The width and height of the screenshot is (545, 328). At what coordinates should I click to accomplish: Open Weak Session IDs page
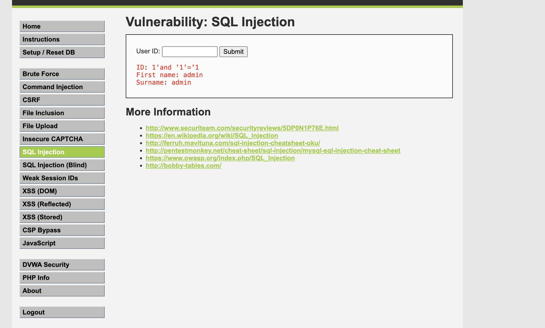62,178
